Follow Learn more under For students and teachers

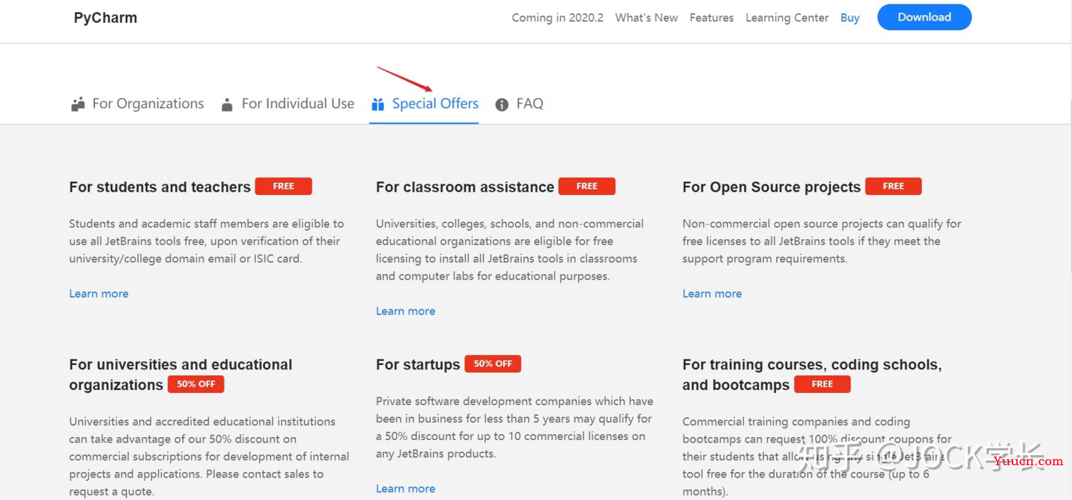pos(99,294)
